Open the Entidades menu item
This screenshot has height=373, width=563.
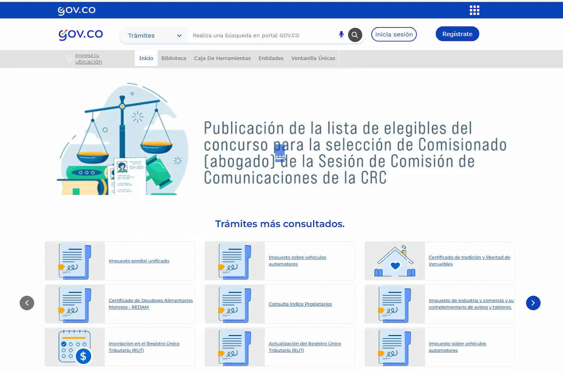click(271, 58)
